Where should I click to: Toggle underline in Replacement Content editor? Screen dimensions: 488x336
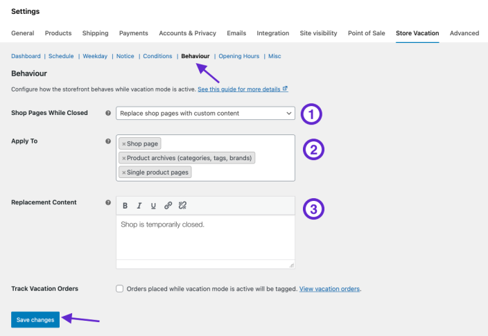click(x=153, y=206)
